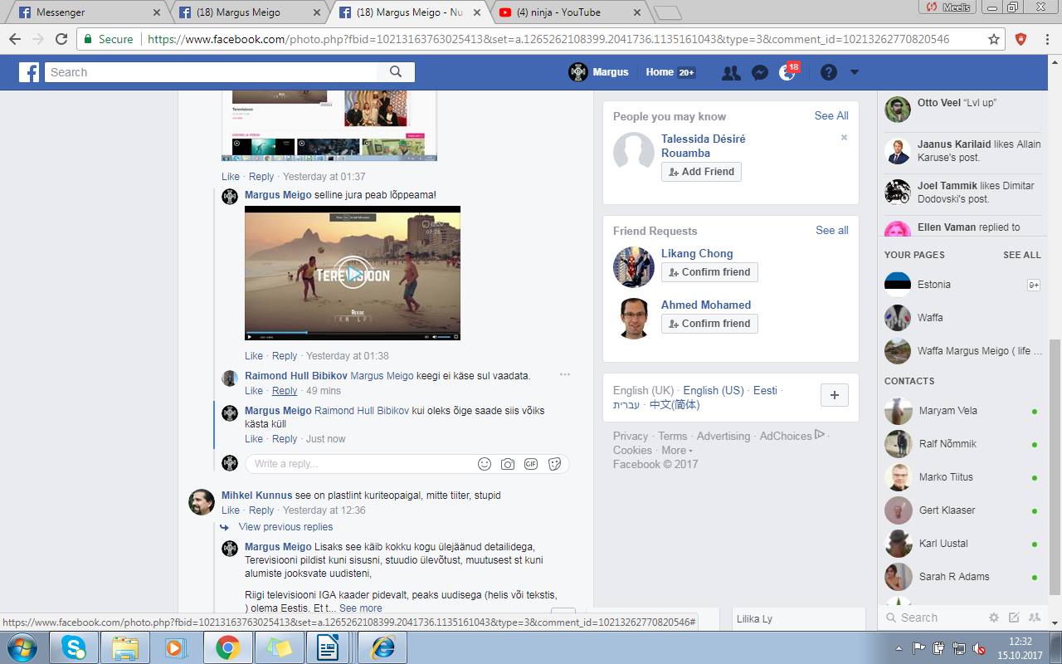Open the Chrome menu dots

(x=1048, y=39)
